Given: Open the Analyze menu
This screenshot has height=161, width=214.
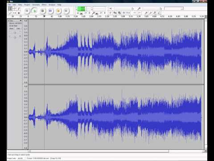Looking at the screenshot, I should (52, 5).
